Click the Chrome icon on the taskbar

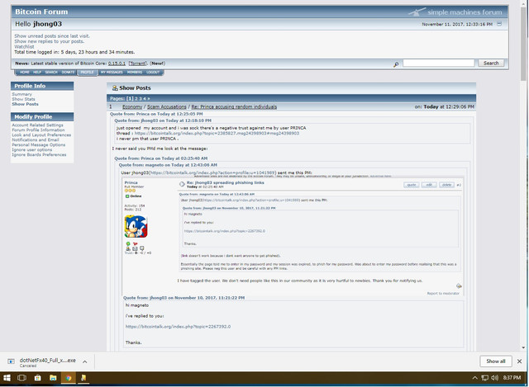point(69,378)
